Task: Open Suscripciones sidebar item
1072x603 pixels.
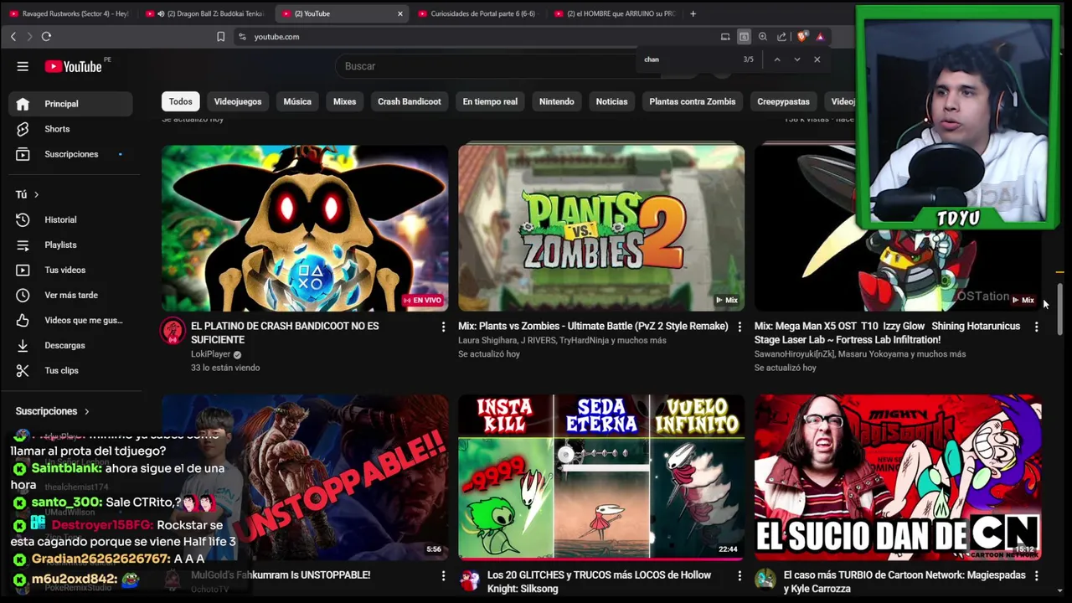Action: 70,154
